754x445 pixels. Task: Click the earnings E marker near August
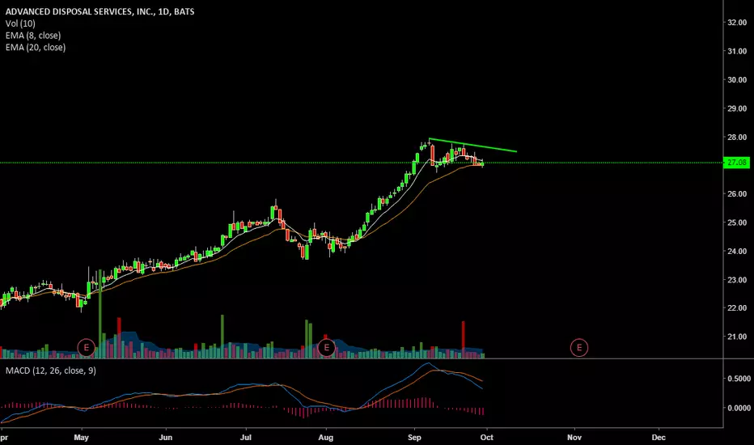[x=327, y=347]
